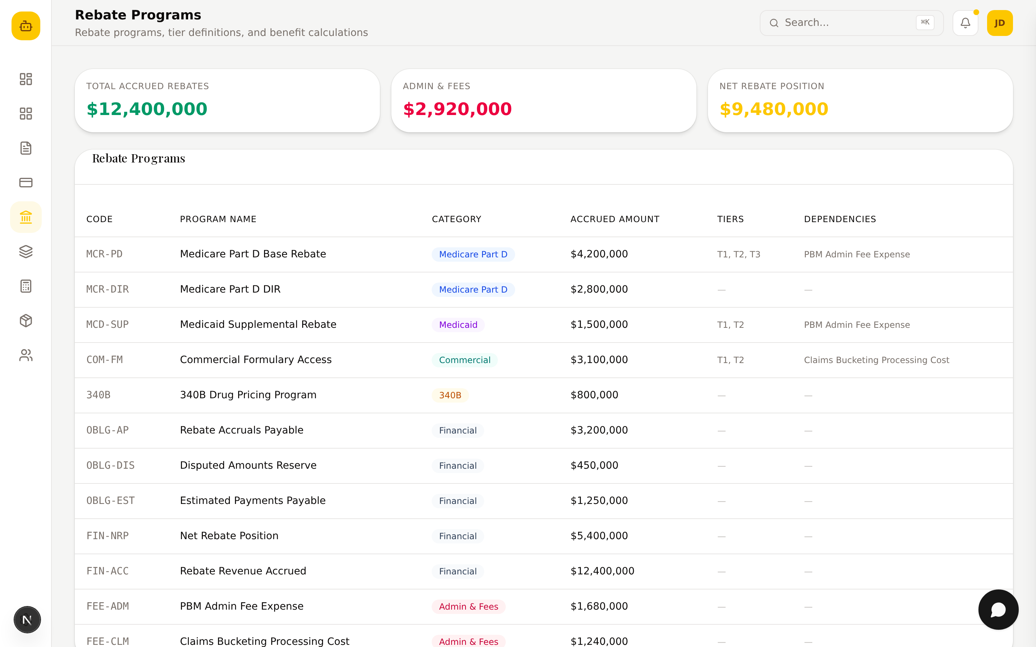Click the Net Rebate Position summary card
Screen dimensions: 1036x647
pyautogui.click(x=860, y=101)
